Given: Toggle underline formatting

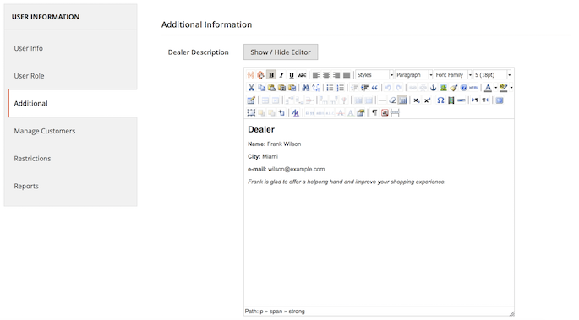Looking at the screenshot, I should coord(292,75).
